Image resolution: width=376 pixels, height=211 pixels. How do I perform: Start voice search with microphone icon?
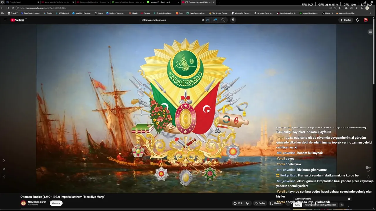(233, 20)
